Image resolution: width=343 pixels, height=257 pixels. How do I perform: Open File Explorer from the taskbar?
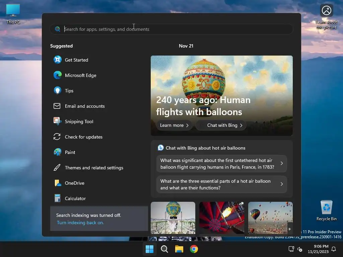(179, 249)
